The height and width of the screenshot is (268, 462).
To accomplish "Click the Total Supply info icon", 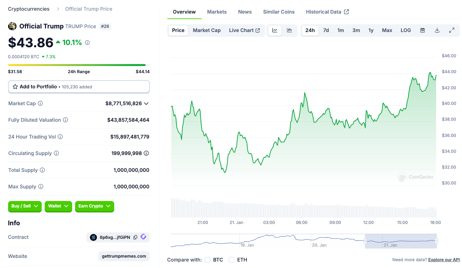I will pos(42,170).
